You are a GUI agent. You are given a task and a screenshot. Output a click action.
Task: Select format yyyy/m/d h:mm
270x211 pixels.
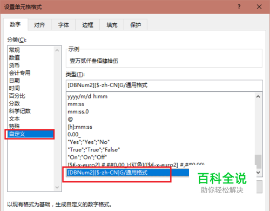87,96
